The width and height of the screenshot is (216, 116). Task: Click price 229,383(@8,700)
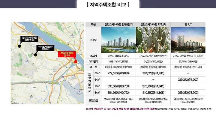pos(188,80)
